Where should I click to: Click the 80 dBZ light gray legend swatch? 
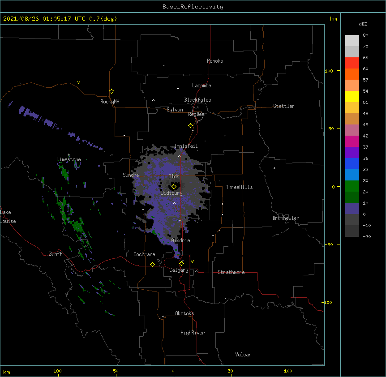pyautogui.click(x=352, y=41)
